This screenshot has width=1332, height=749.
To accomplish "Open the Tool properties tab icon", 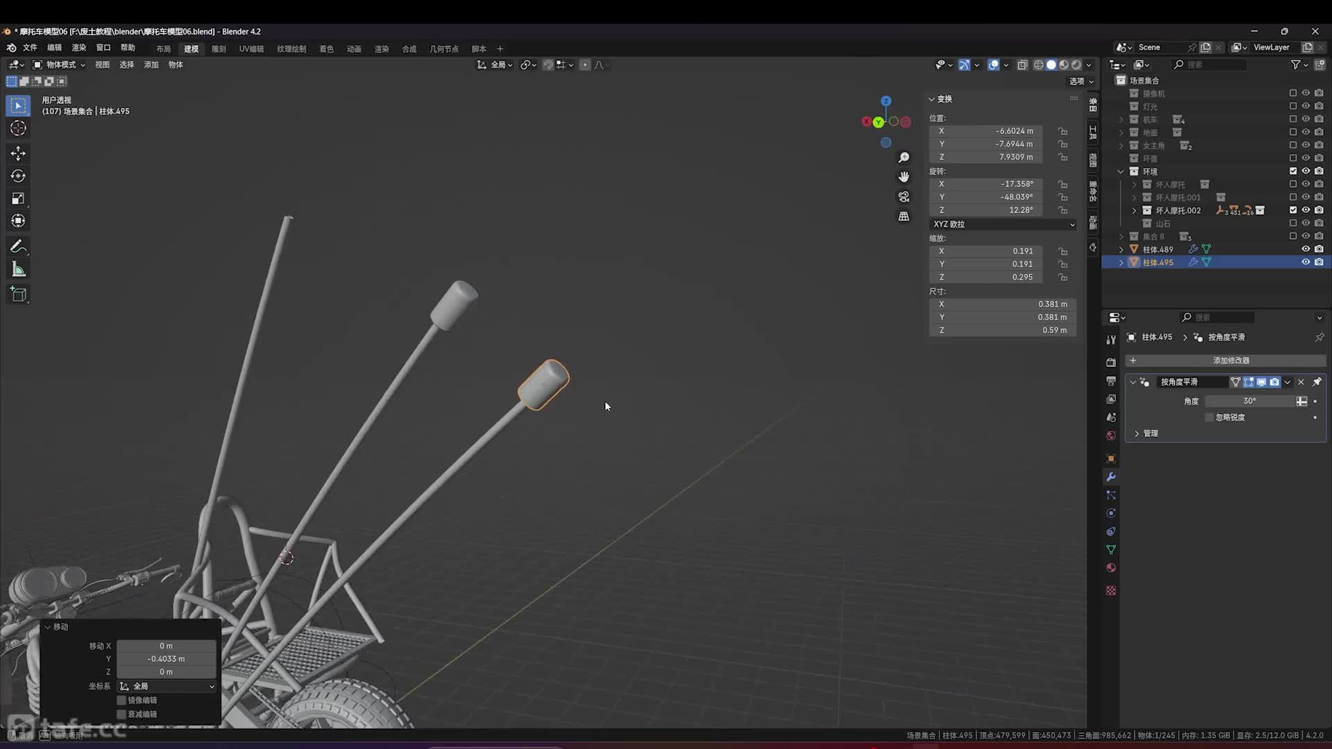I will click(1111, 340).
